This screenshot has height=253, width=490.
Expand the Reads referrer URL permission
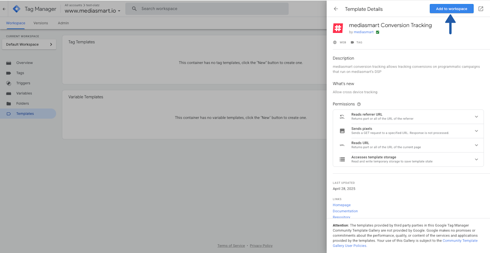[x=408, y=116]
